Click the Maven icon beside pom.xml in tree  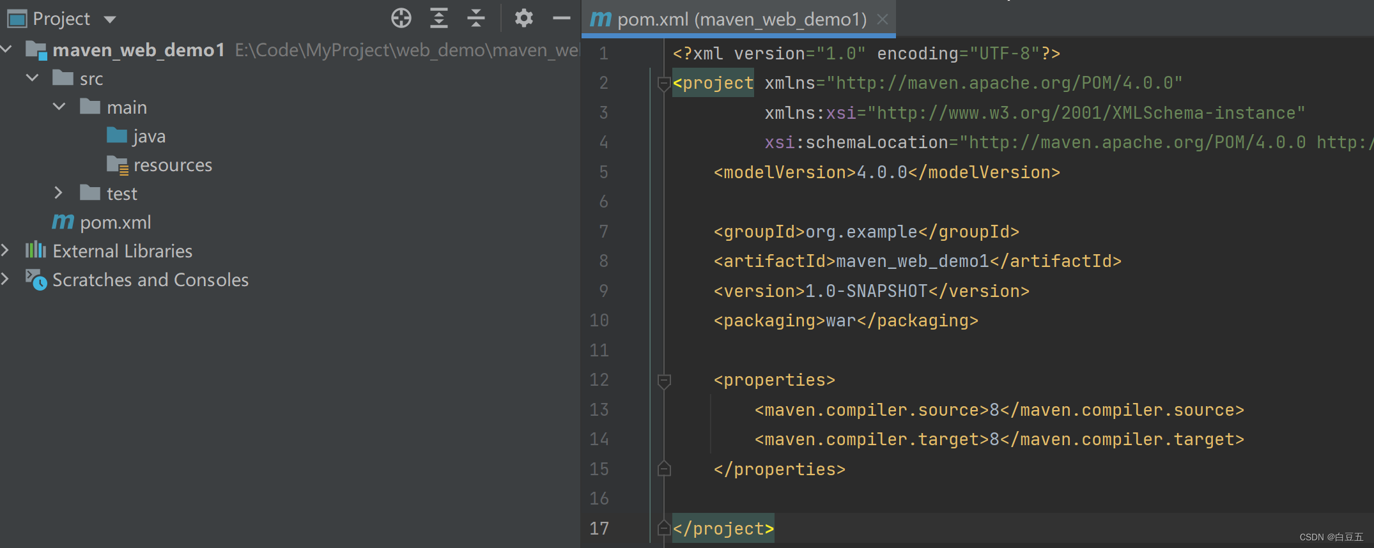pos(63,222)
